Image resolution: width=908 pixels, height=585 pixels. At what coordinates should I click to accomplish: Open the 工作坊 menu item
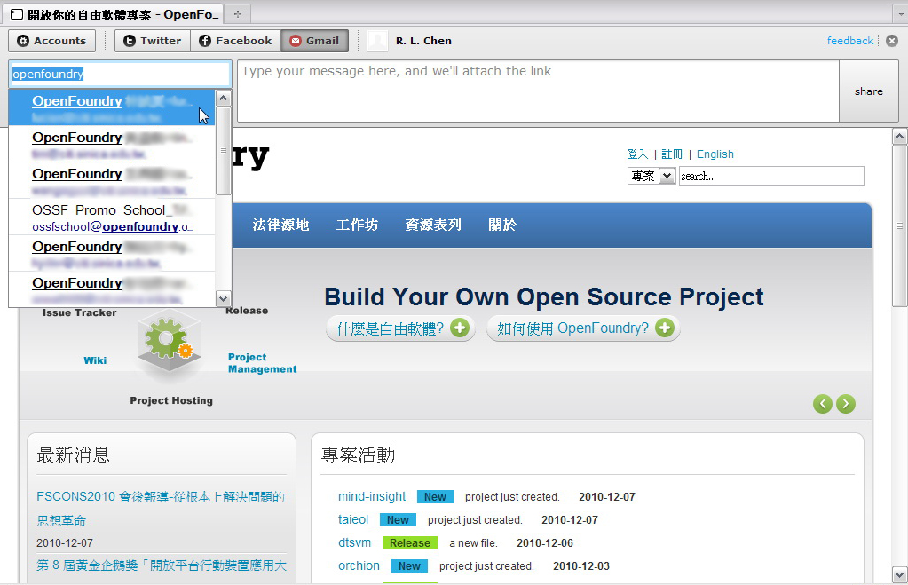coord(358,225)
